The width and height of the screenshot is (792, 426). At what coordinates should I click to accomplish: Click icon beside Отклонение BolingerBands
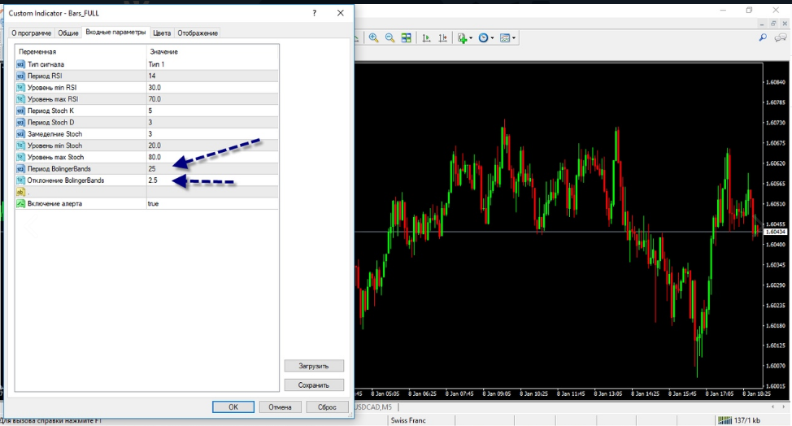(20, 180)
